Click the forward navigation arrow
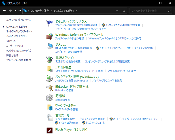Image resolution: width=175 pixels, height=140 pixels. (10, 11)
